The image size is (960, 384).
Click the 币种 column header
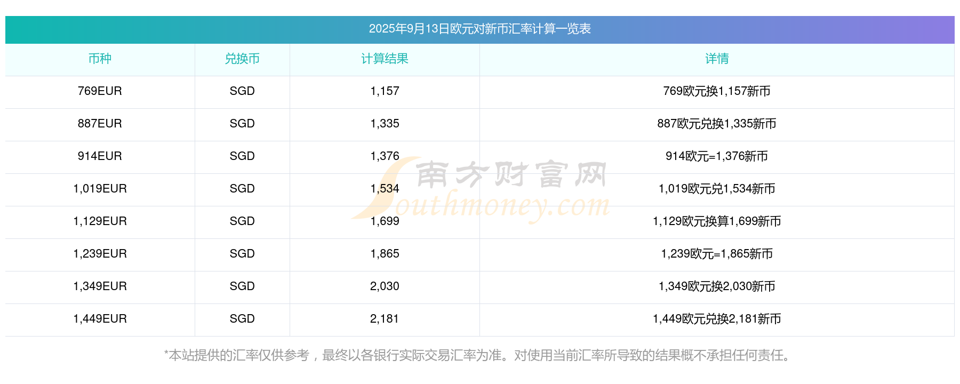tap(100, 59)
